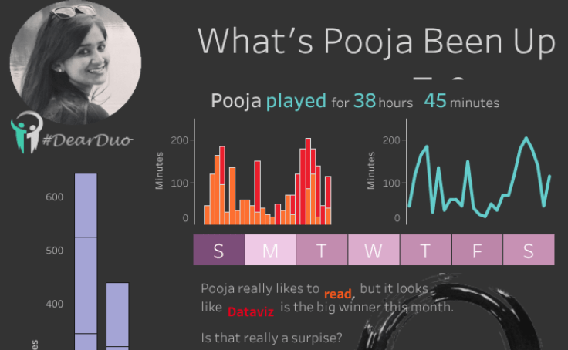The height and width of the screenshot is (350, 568).
Task: Select the F day tile
Action: [x=477, y=251]
